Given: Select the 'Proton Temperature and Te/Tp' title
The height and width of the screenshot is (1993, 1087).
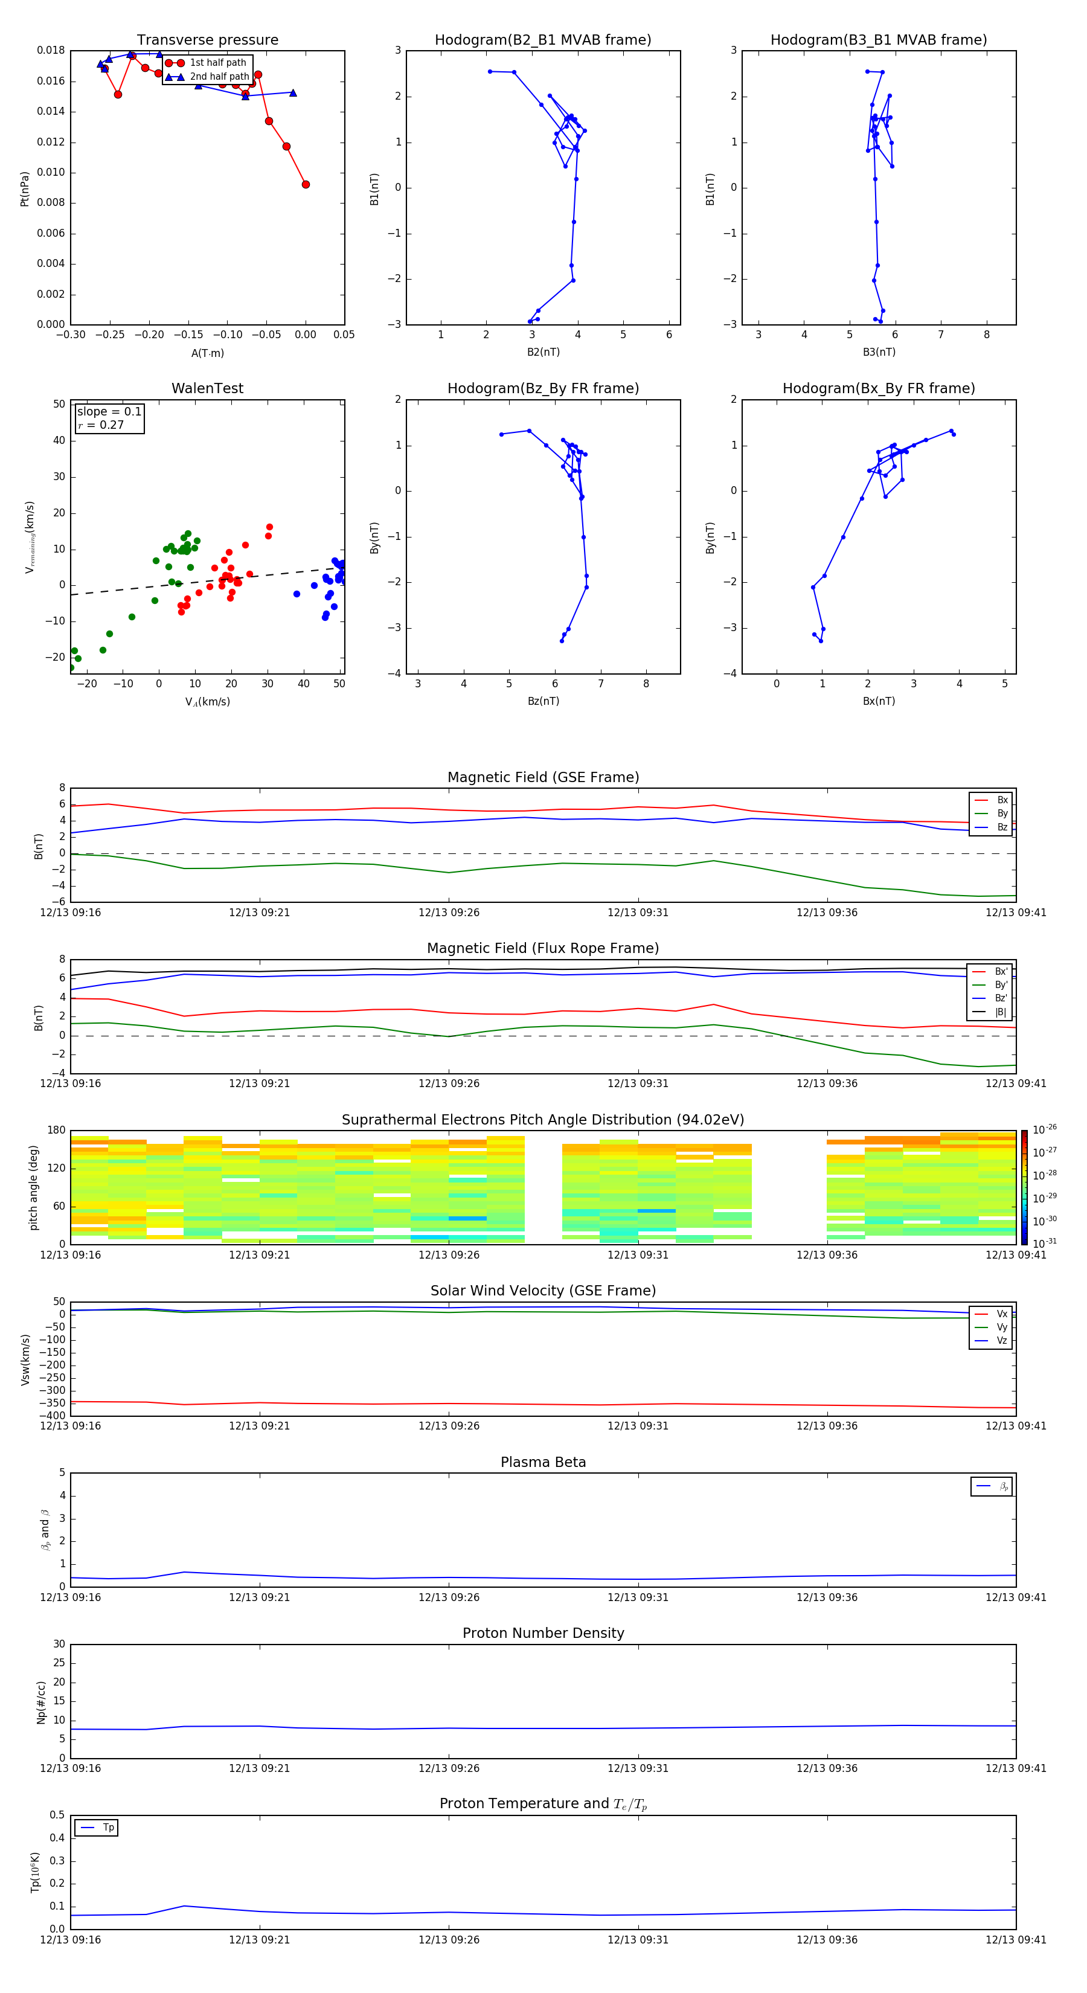Looking at the screenshot, I should click(x=543, y=1804).
